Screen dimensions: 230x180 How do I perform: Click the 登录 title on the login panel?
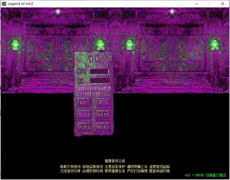pos(94,59)
